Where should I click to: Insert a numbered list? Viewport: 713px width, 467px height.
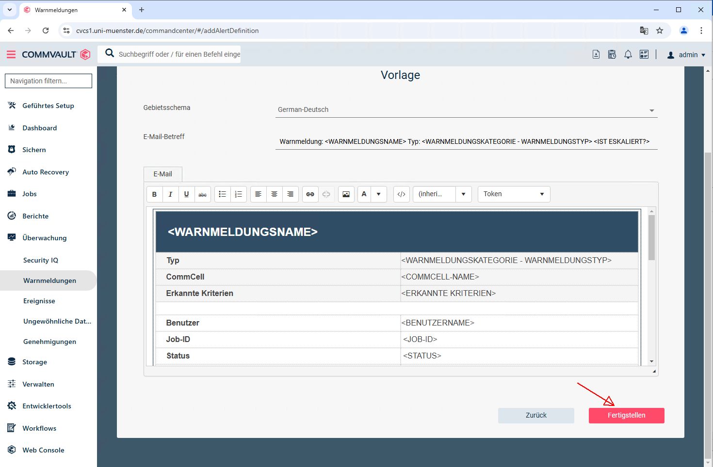click(238, 194)
